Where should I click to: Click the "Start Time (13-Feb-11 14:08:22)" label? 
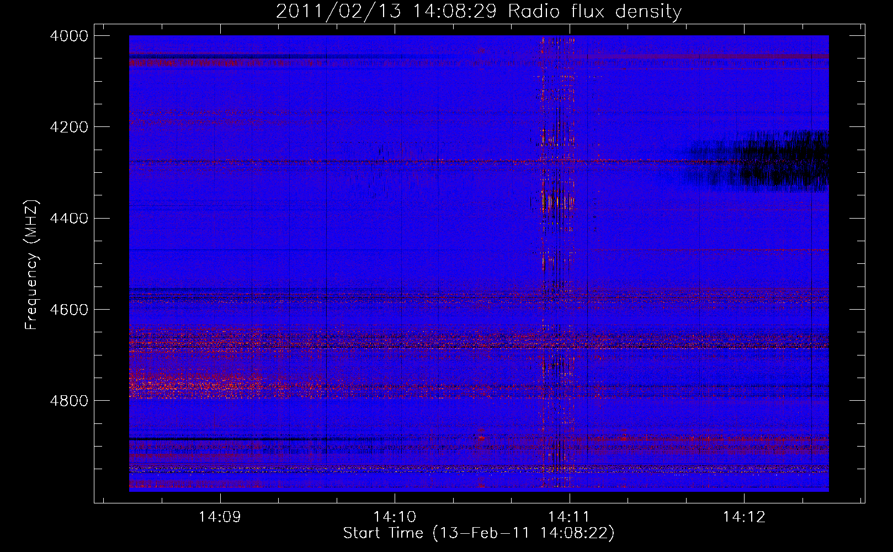tap(479, 533)
